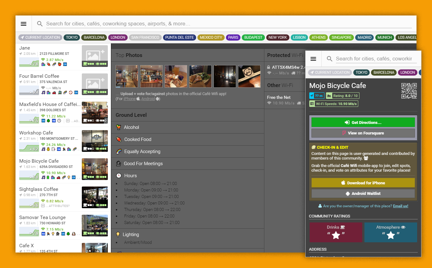Click the lock icon beside ATT5X4MS4w network
Image resolution: width=432 pixels, height=268 pixels.
point(269,67)
